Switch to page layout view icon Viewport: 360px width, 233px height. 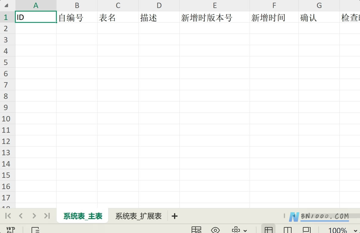[x=306, y=230]
